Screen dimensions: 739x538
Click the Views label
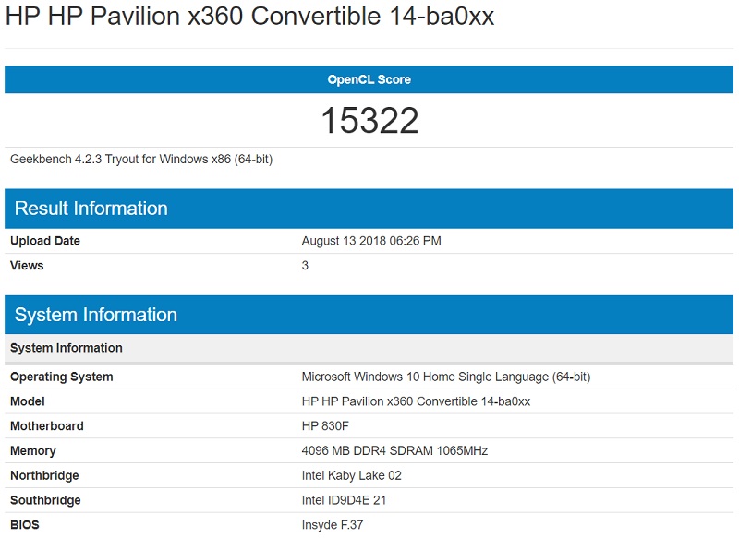click(x=28, y=265)
